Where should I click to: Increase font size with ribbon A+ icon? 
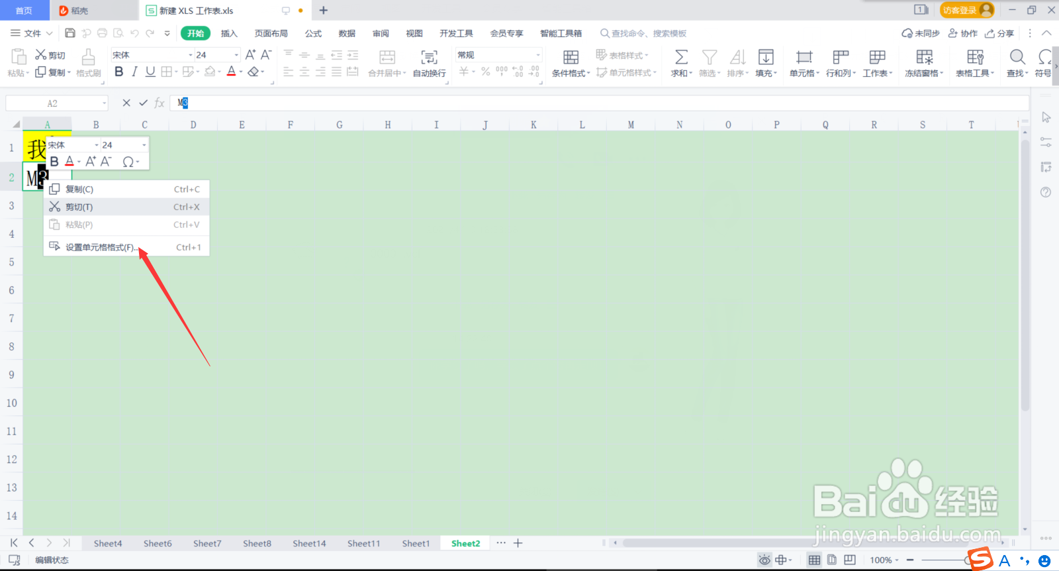[250, 55]
